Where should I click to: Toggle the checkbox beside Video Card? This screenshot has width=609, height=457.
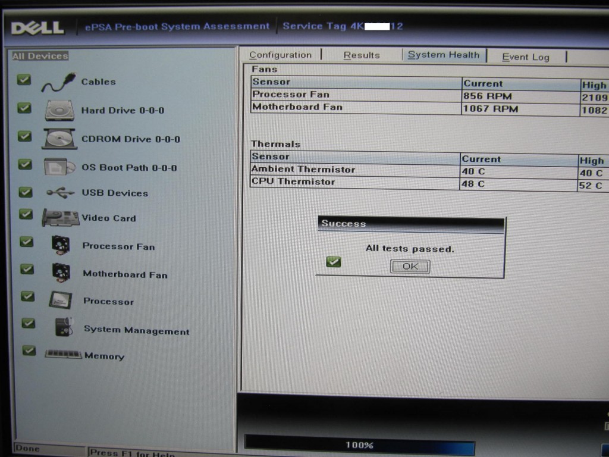[26, 214]
